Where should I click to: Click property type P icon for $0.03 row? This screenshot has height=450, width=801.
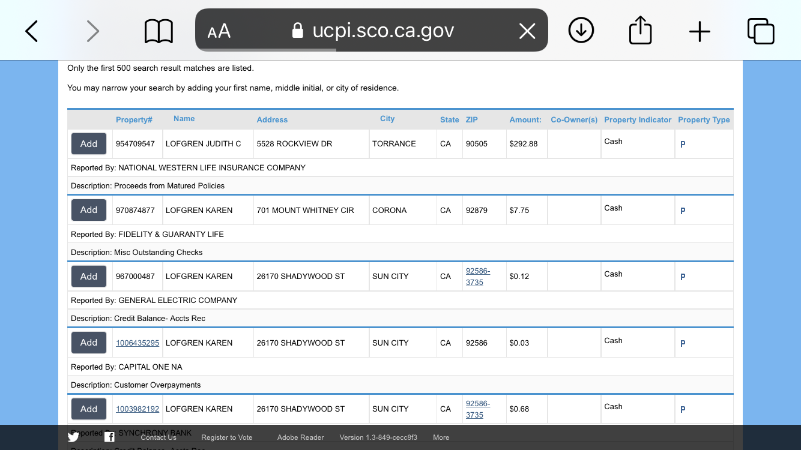[683, 344]
